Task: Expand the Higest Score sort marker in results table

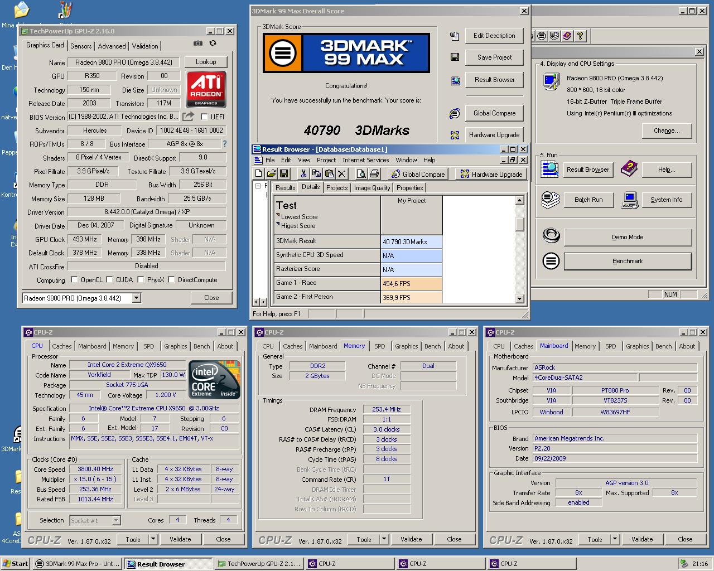Action: [x=278, y=224]
